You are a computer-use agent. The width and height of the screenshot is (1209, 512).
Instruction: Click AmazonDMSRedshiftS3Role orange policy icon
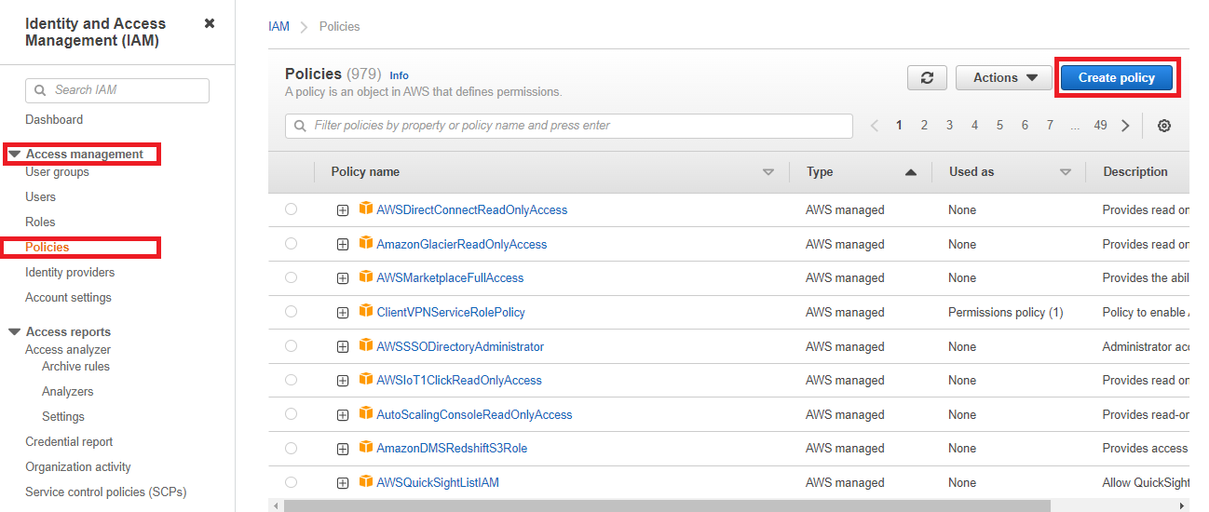366,447
